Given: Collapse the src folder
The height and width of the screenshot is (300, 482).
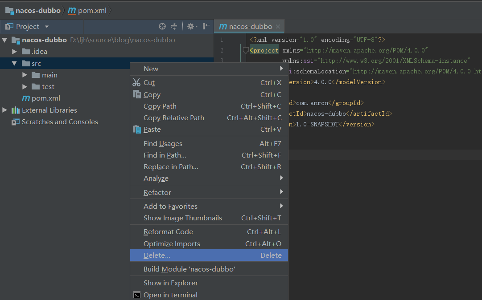Looking at the screenshot, I should [x=14, y=64].
